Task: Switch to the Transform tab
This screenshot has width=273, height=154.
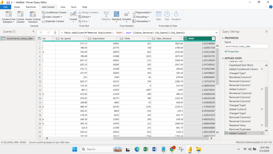Action: [31, 7]
